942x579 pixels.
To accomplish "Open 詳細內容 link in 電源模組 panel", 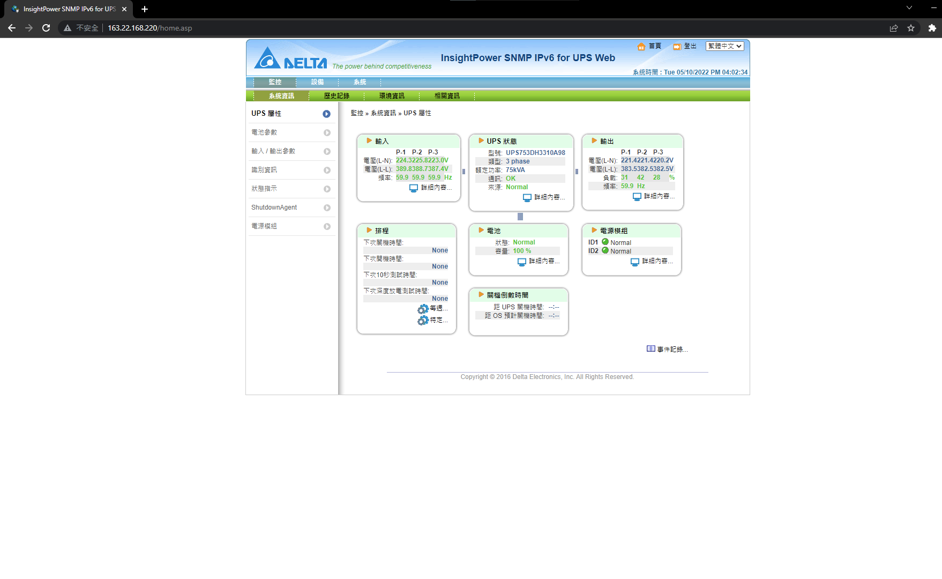I will point(657,261).
